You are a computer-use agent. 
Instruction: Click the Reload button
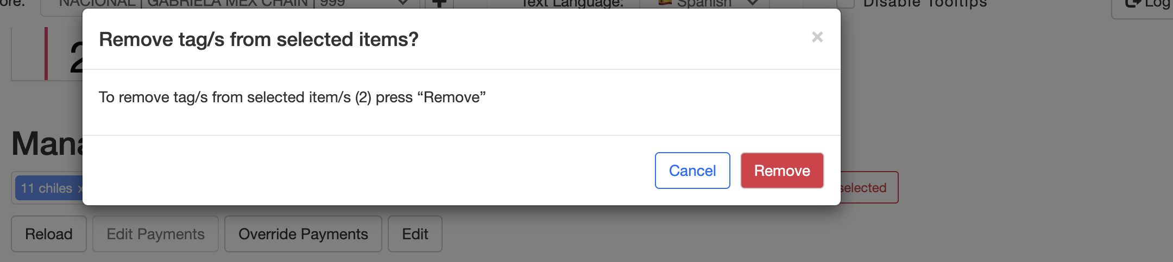(49, 234)
